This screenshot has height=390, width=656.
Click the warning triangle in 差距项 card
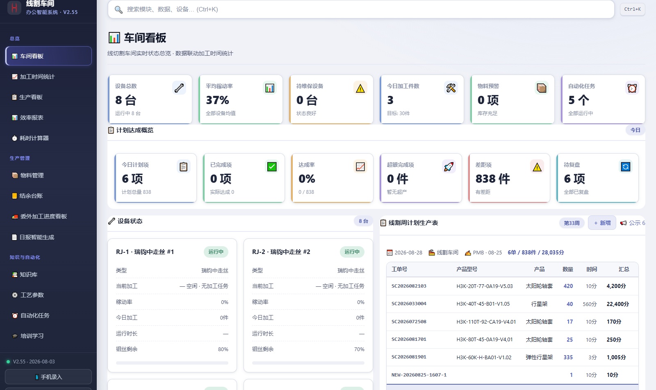tap(537, 166)
